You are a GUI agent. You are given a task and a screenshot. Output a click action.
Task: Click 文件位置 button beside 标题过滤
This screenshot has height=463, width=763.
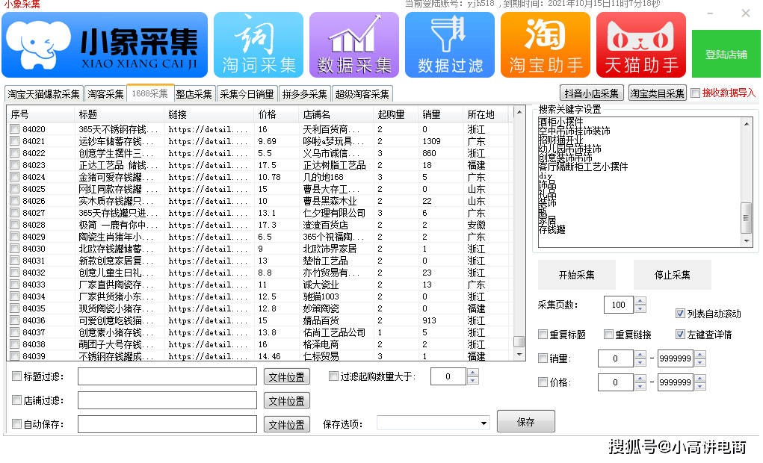coord(287,377)
